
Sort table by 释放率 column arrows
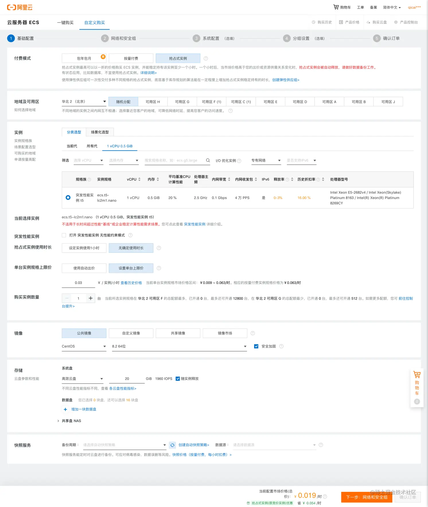[x=292, y=179]
